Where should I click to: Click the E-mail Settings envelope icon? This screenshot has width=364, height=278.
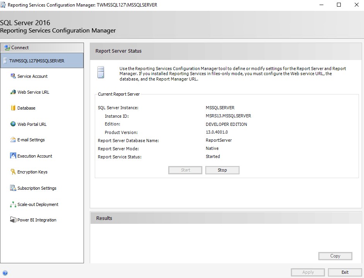pyautogui.click(x=13, y=139)
